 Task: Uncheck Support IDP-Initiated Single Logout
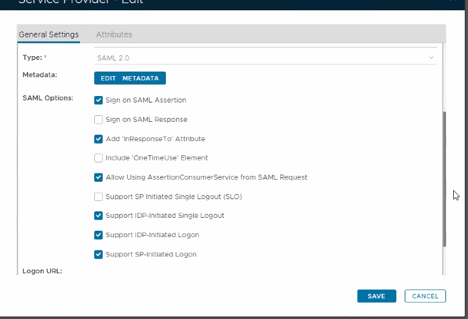(x=99, y=216)
